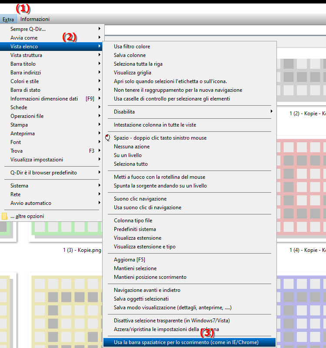This screenshot has width=326, height=348.
Task: Toggle Intestazione colonna in tutte le viste
Action: [190, 125]
